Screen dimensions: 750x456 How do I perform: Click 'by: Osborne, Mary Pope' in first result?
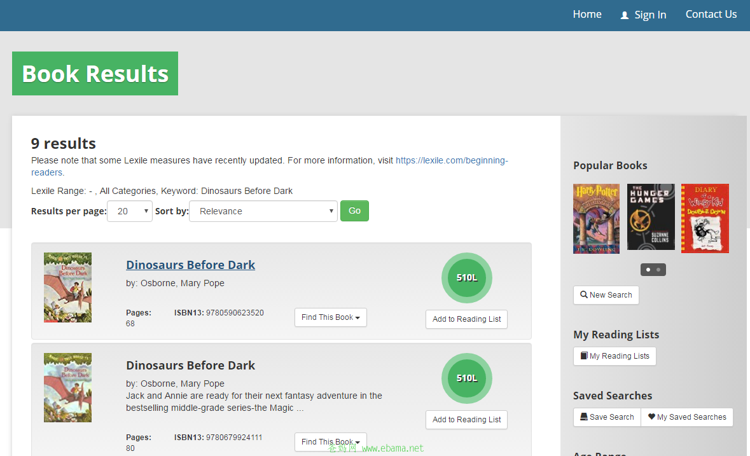tap(175, 283)
